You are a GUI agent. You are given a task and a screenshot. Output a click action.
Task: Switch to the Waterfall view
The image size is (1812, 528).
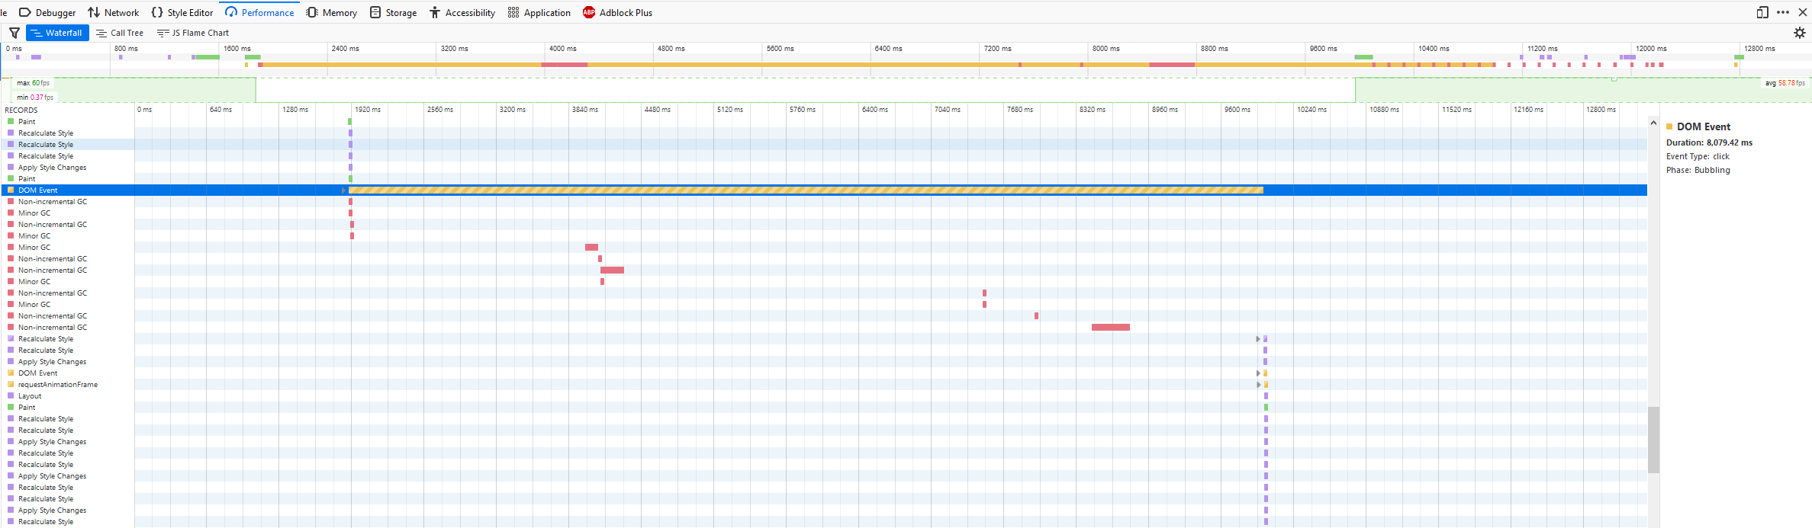(57, 33)
